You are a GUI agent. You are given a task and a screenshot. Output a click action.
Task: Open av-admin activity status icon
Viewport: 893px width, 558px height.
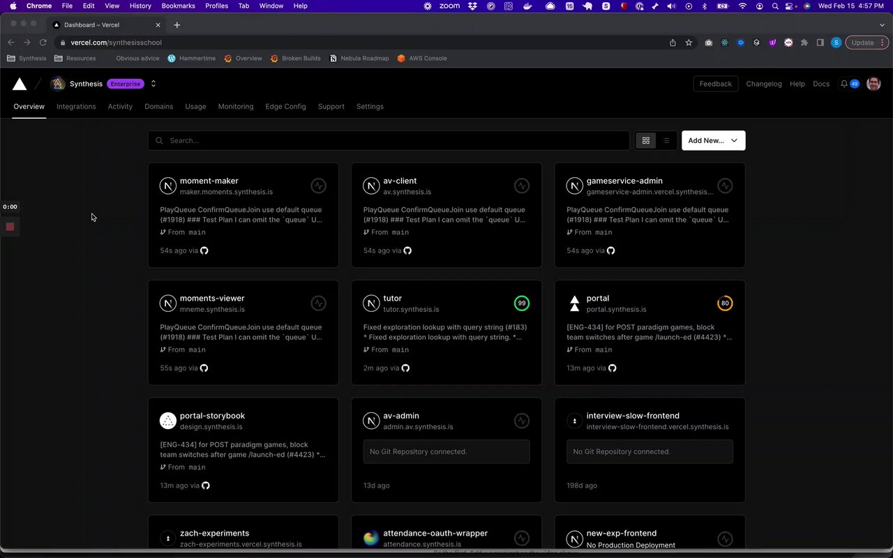[x=522, y=421]
